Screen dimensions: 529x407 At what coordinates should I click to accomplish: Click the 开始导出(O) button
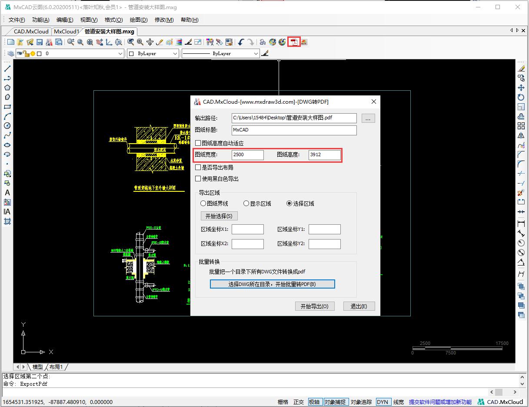coord(315,306)
